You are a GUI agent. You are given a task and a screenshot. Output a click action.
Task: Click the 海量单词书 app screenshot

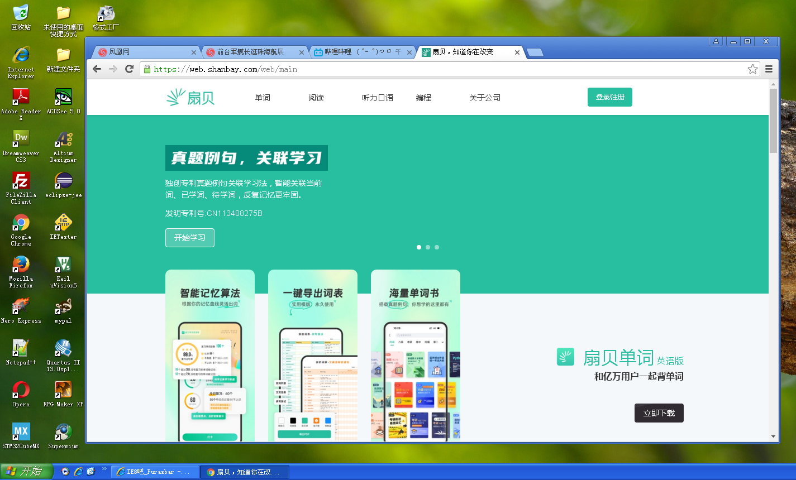(x=416, y=356)
